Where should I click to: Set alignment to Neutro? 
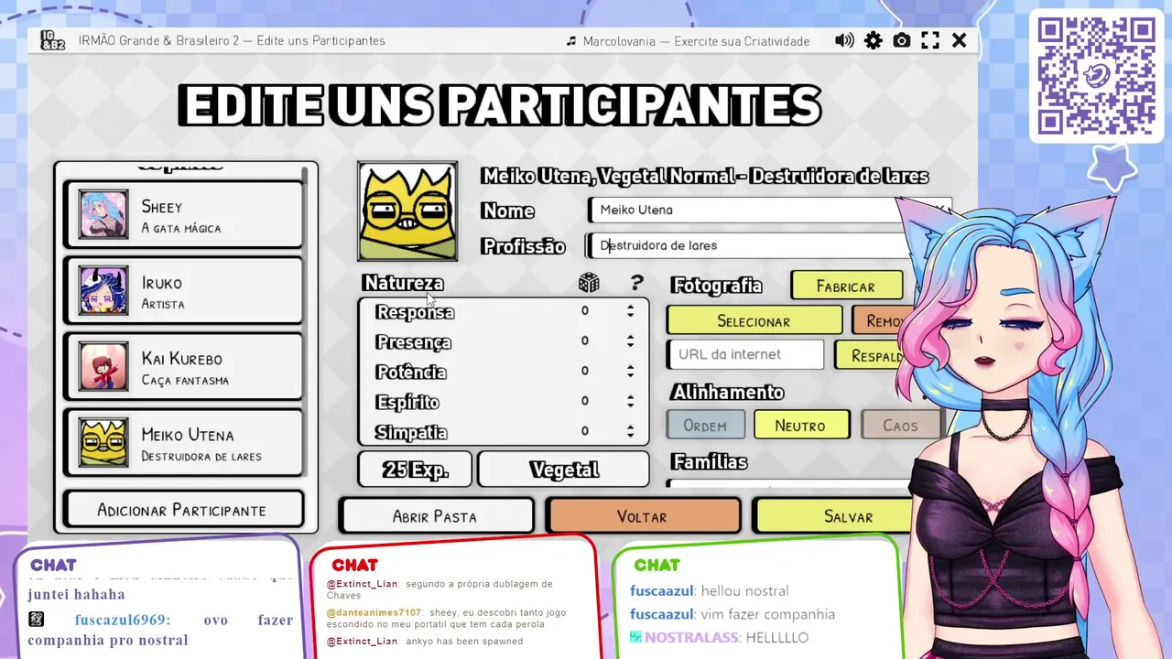point(801,426)
